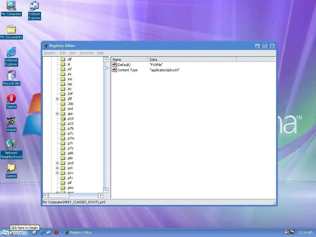The image size is (316, 237).
Task: Select the .pif key in the tree
Action: click(x=69, y=183)
